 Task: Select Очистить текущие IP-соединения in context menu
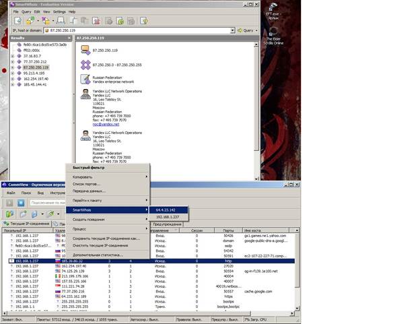(x=108, y=245)
